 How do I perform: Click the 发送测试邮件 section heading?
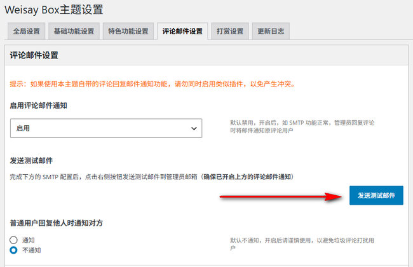(x=31, y=160)
